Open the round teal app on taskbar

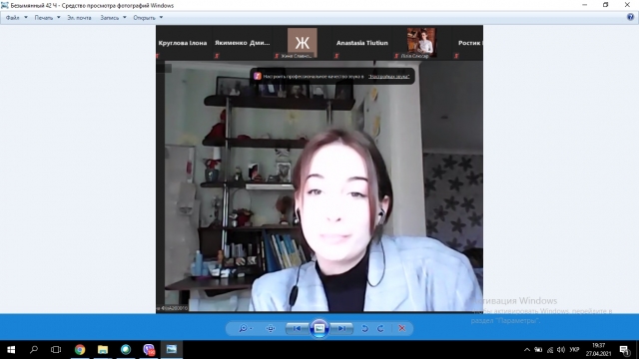[126, 350]
